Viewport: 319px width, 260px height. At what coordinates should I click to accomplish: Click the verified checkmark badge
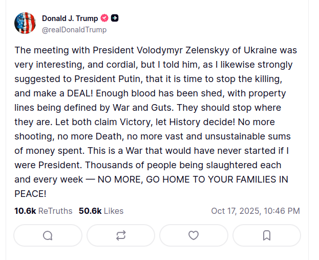tap(104, 18)
